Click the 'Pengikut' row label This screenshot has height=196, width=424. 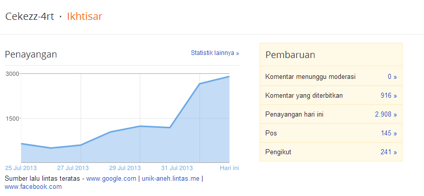pos(278,152)
